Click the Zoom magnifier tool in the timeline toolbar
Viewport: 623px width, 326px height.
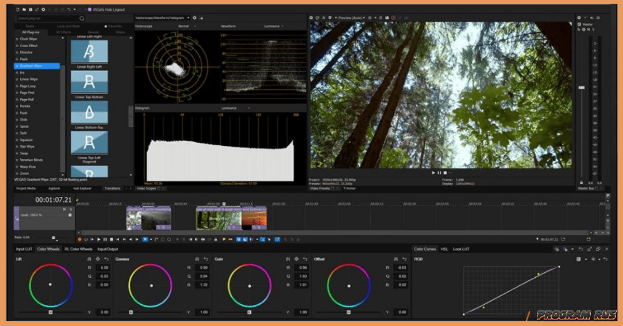pos(168,239)
